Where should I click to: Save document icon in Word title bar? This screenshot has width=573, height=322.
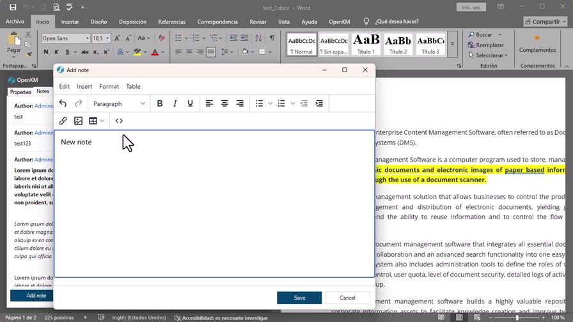pos(13,7)
